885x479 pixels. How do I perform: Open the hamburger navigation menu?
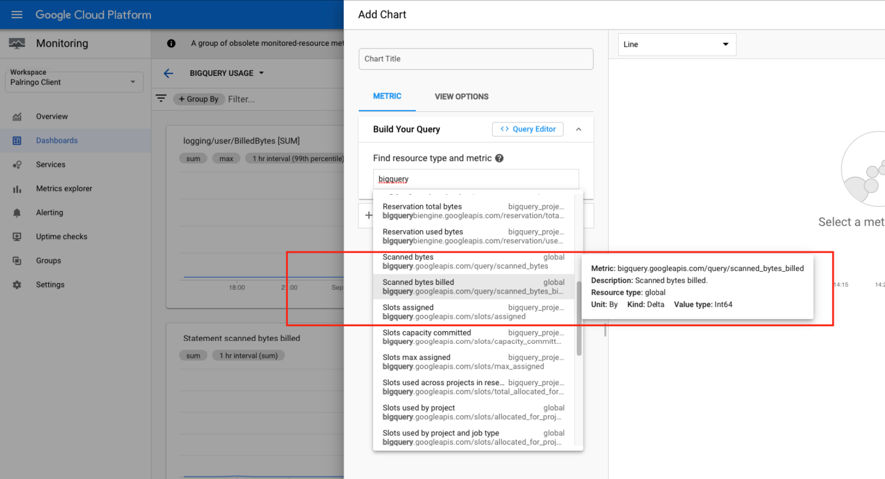tap(17, 15)
